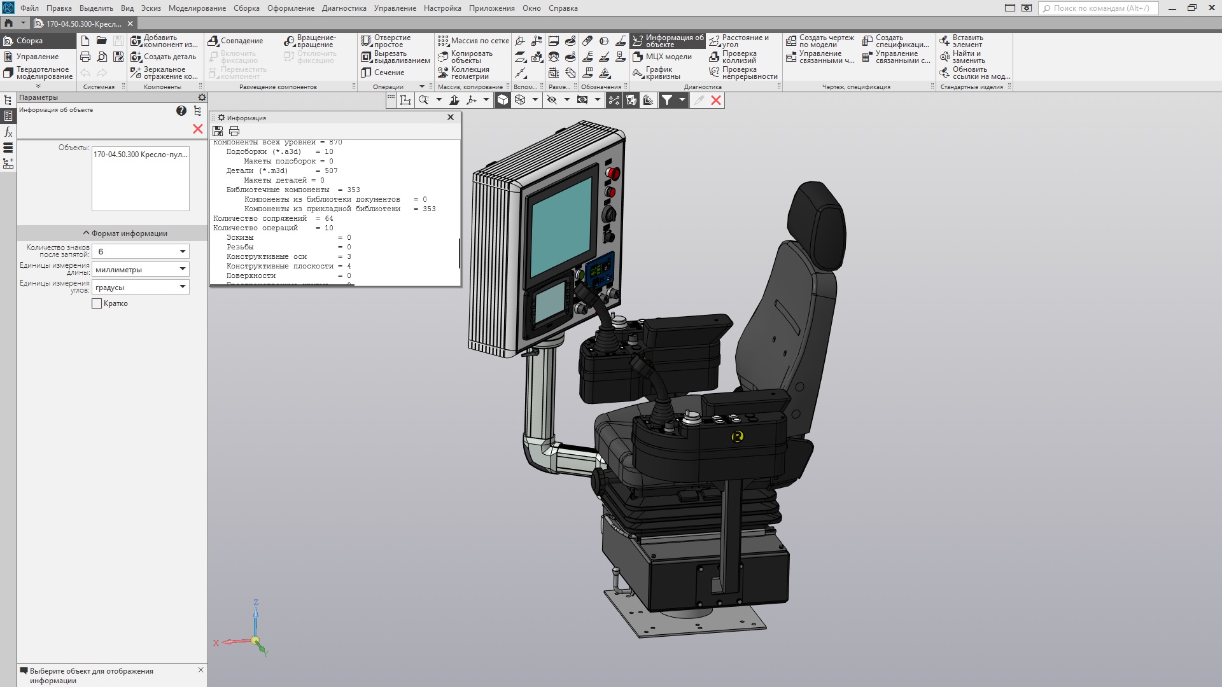Click the filter funnel icon
The width and height of the screenshot is (1222, 687).
(x=666, y=100)
